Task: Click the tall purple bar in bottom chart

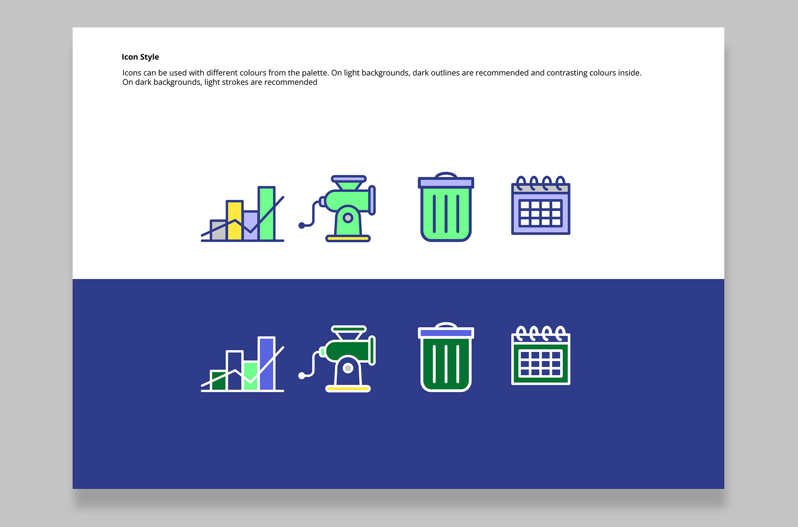Action: 266,351
